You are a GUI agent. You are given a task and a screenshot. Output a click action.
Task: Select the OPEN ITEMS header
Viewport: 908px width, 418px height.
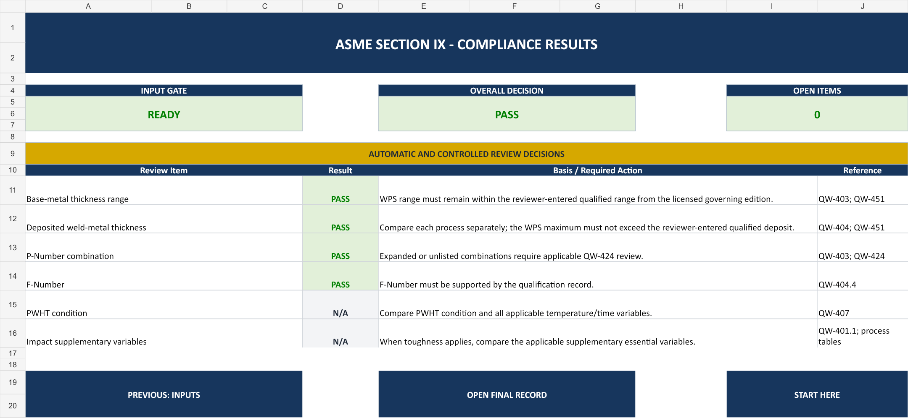pos(817,91)
